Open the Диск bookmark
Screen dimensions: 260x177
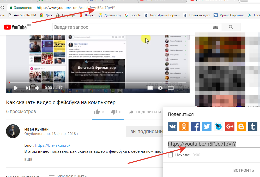tap(46, 15)
